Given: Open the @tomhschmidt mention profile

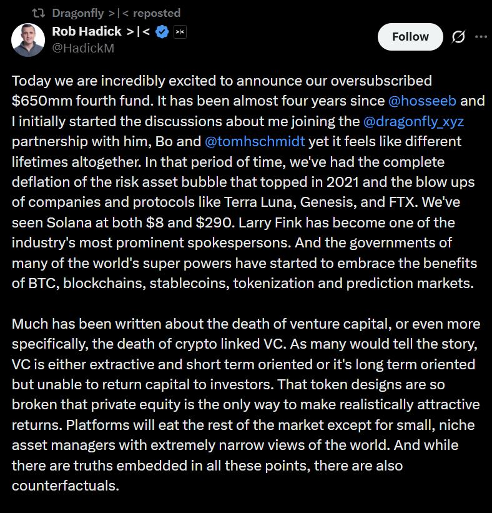Looking at the screenshot, I should 256,141.
